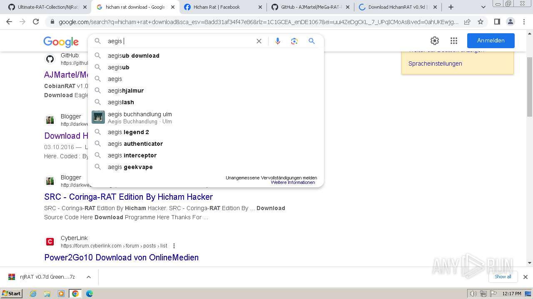Open 'SRC - Coringa-RAT Edition' result

tap(128, 197)
